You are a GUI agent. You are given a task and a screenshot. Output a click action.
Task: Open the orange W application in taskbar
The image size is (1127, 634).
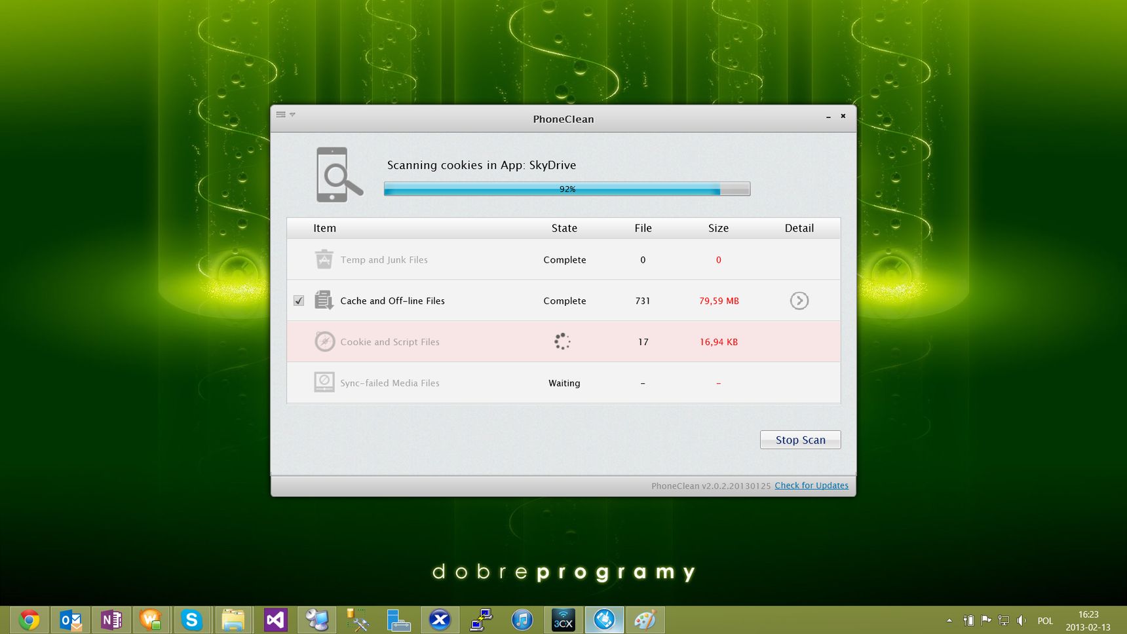coord(151,620)
